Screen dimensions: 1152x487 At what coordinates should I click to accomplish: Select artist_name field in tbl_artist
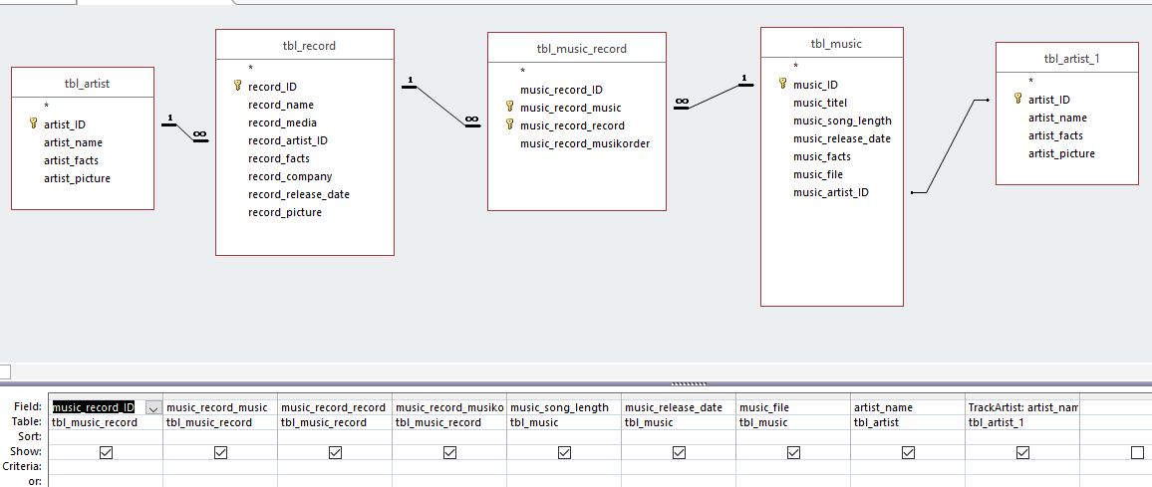(x=73, y=142)
